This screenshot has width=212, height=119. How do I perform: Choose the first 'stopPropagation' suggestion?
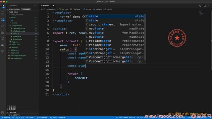pos(115,49)
